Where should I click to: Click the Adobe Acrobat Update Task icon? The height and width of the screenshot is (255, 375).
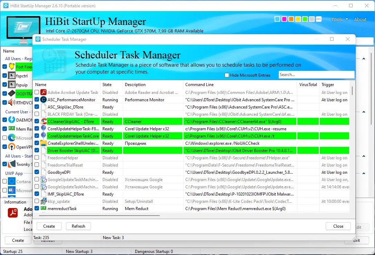point(43,92)
